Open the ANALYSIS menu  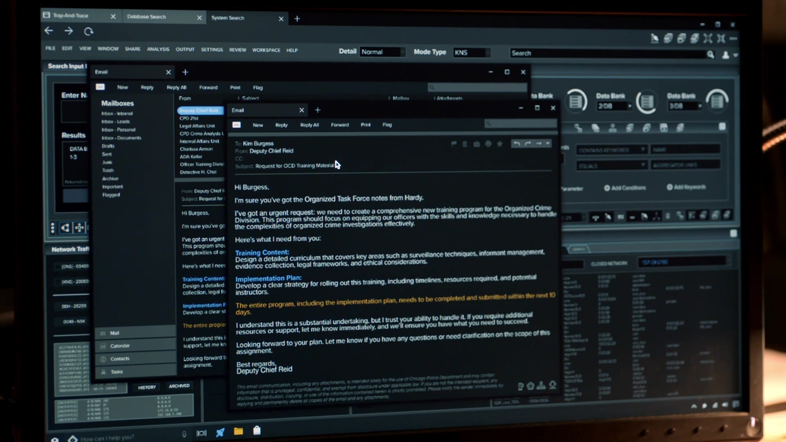click(x=158, y=49)
